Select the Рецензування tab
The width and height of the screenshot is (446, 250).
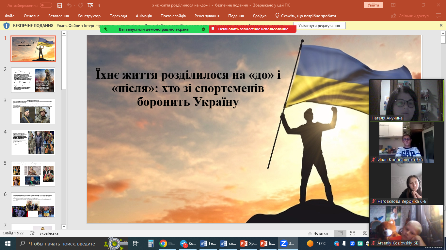point(207,16)
